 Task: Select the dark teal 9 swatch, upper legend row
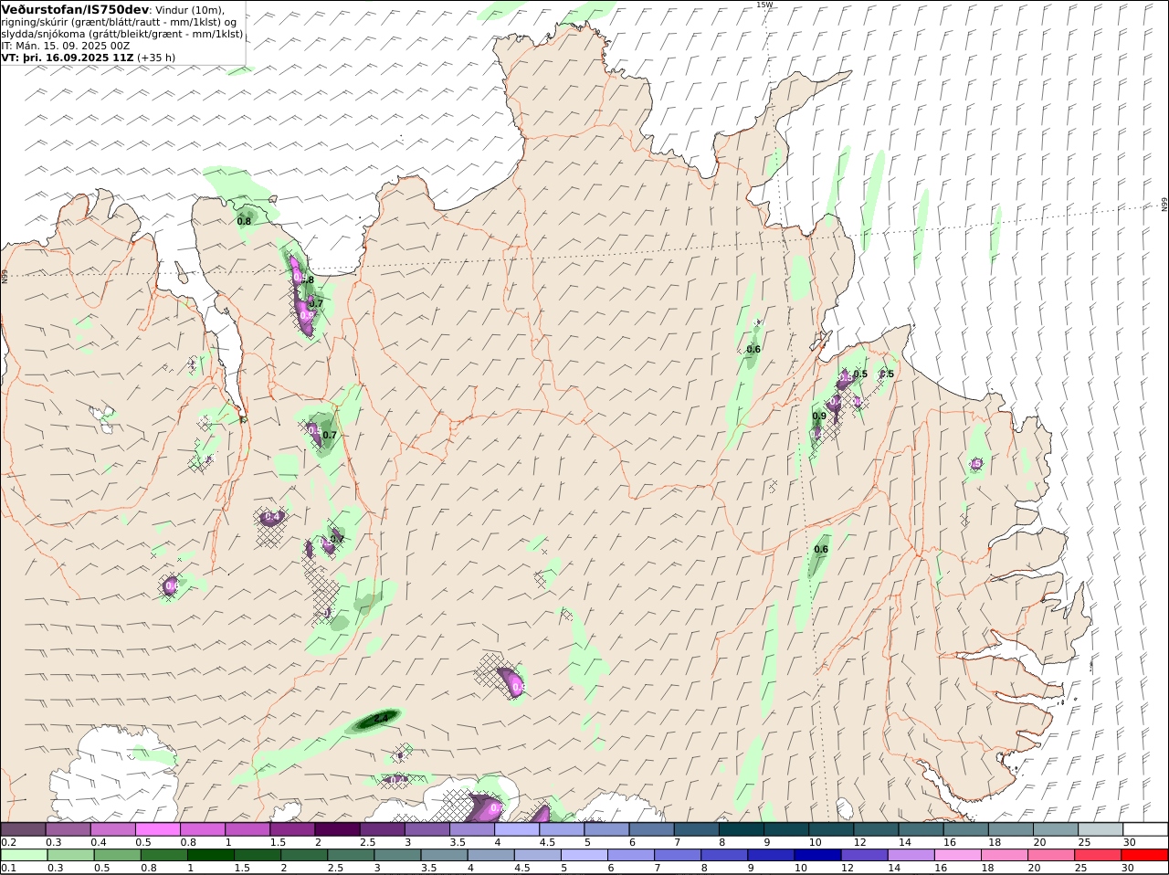coord(785,828)
